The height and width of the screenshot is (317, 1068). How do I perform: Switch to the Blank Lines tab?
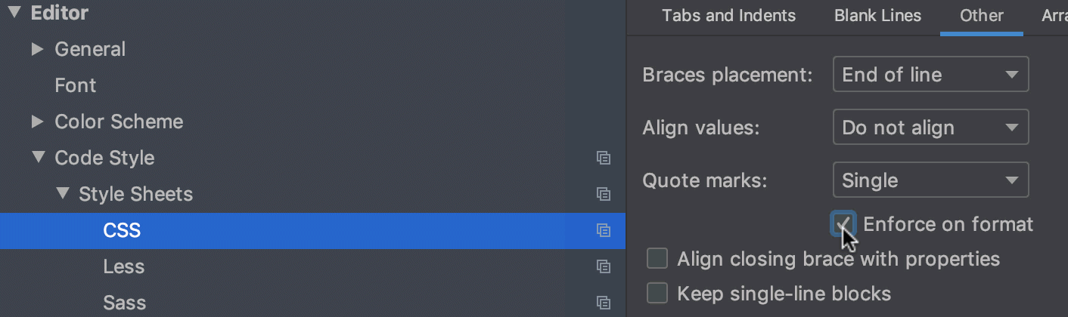(x=877, y=15)
